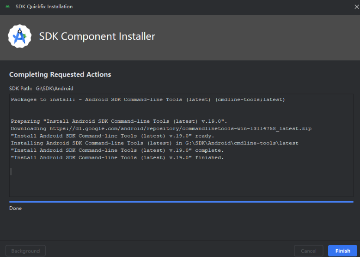The height and width of the screenshot is (257, 360).
Task: Click the Android Studio logo icon
Action: [x=20, y=36]
